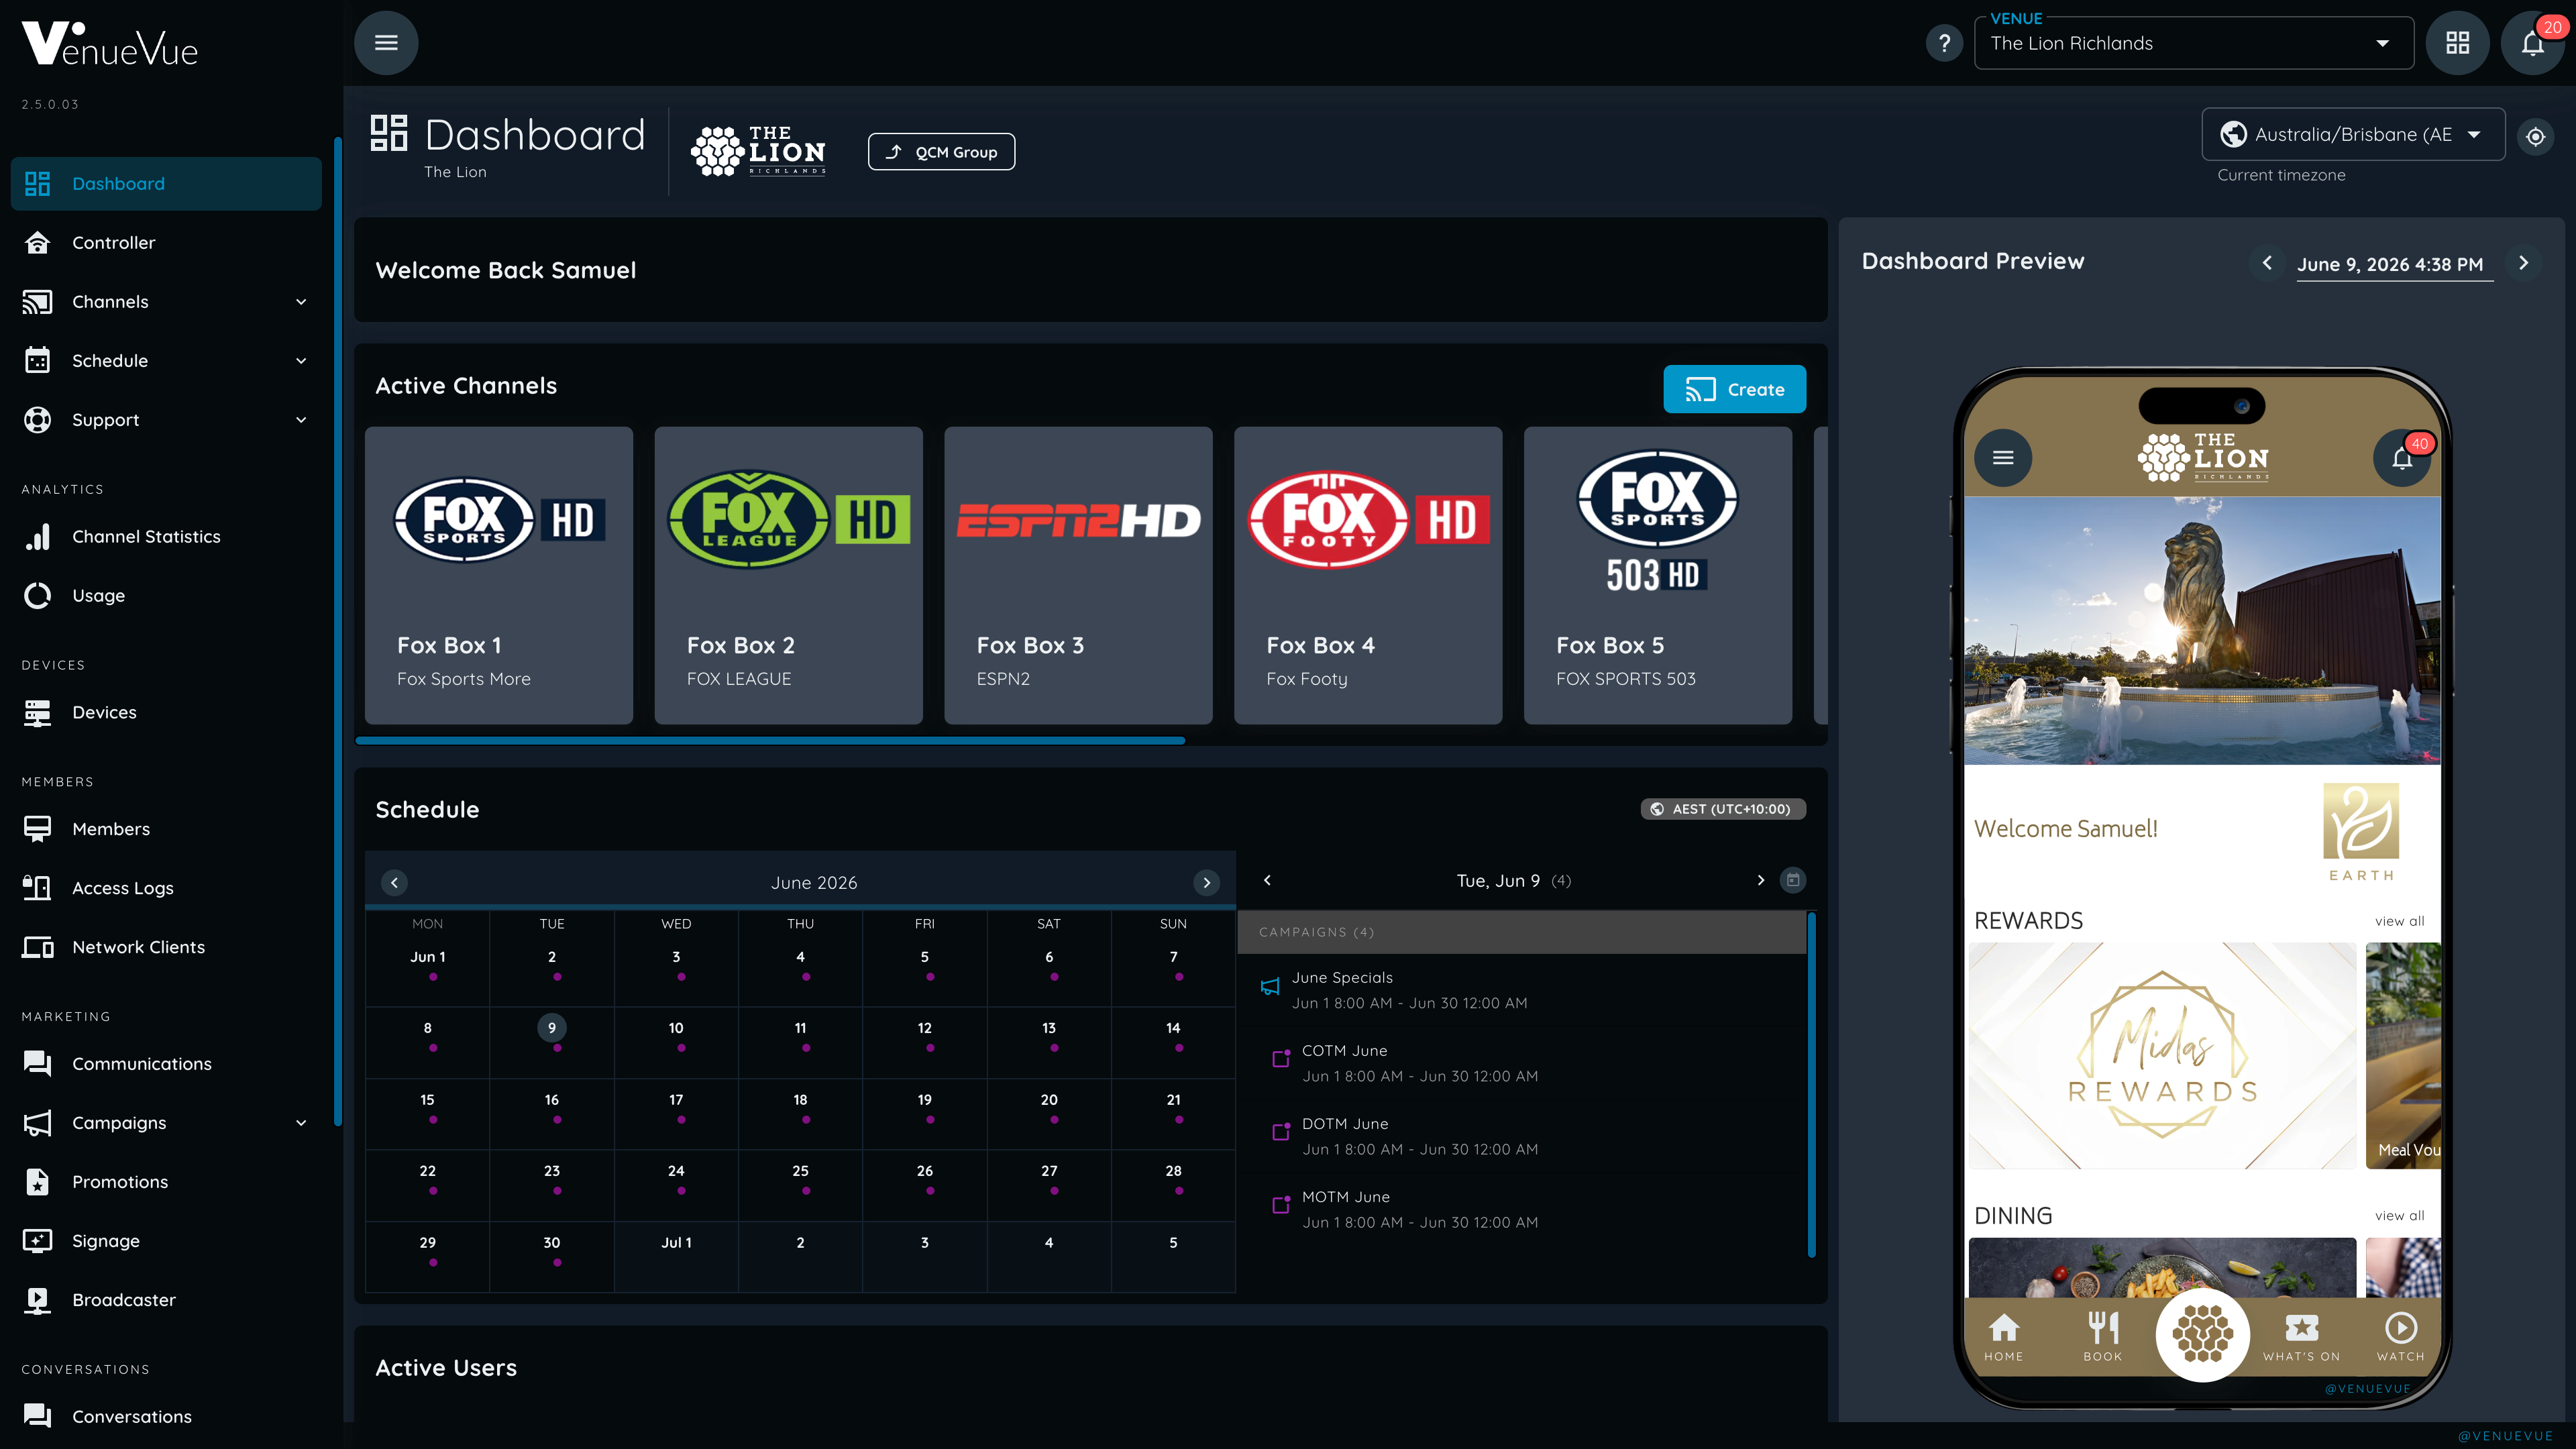
Task: Toggle the hamburger menu button
Action: 386,43
